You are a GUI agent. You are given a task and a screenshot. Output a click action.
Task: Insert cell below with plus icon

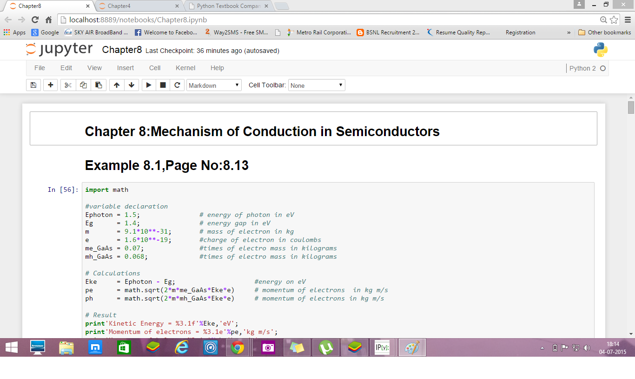point(50,85)
